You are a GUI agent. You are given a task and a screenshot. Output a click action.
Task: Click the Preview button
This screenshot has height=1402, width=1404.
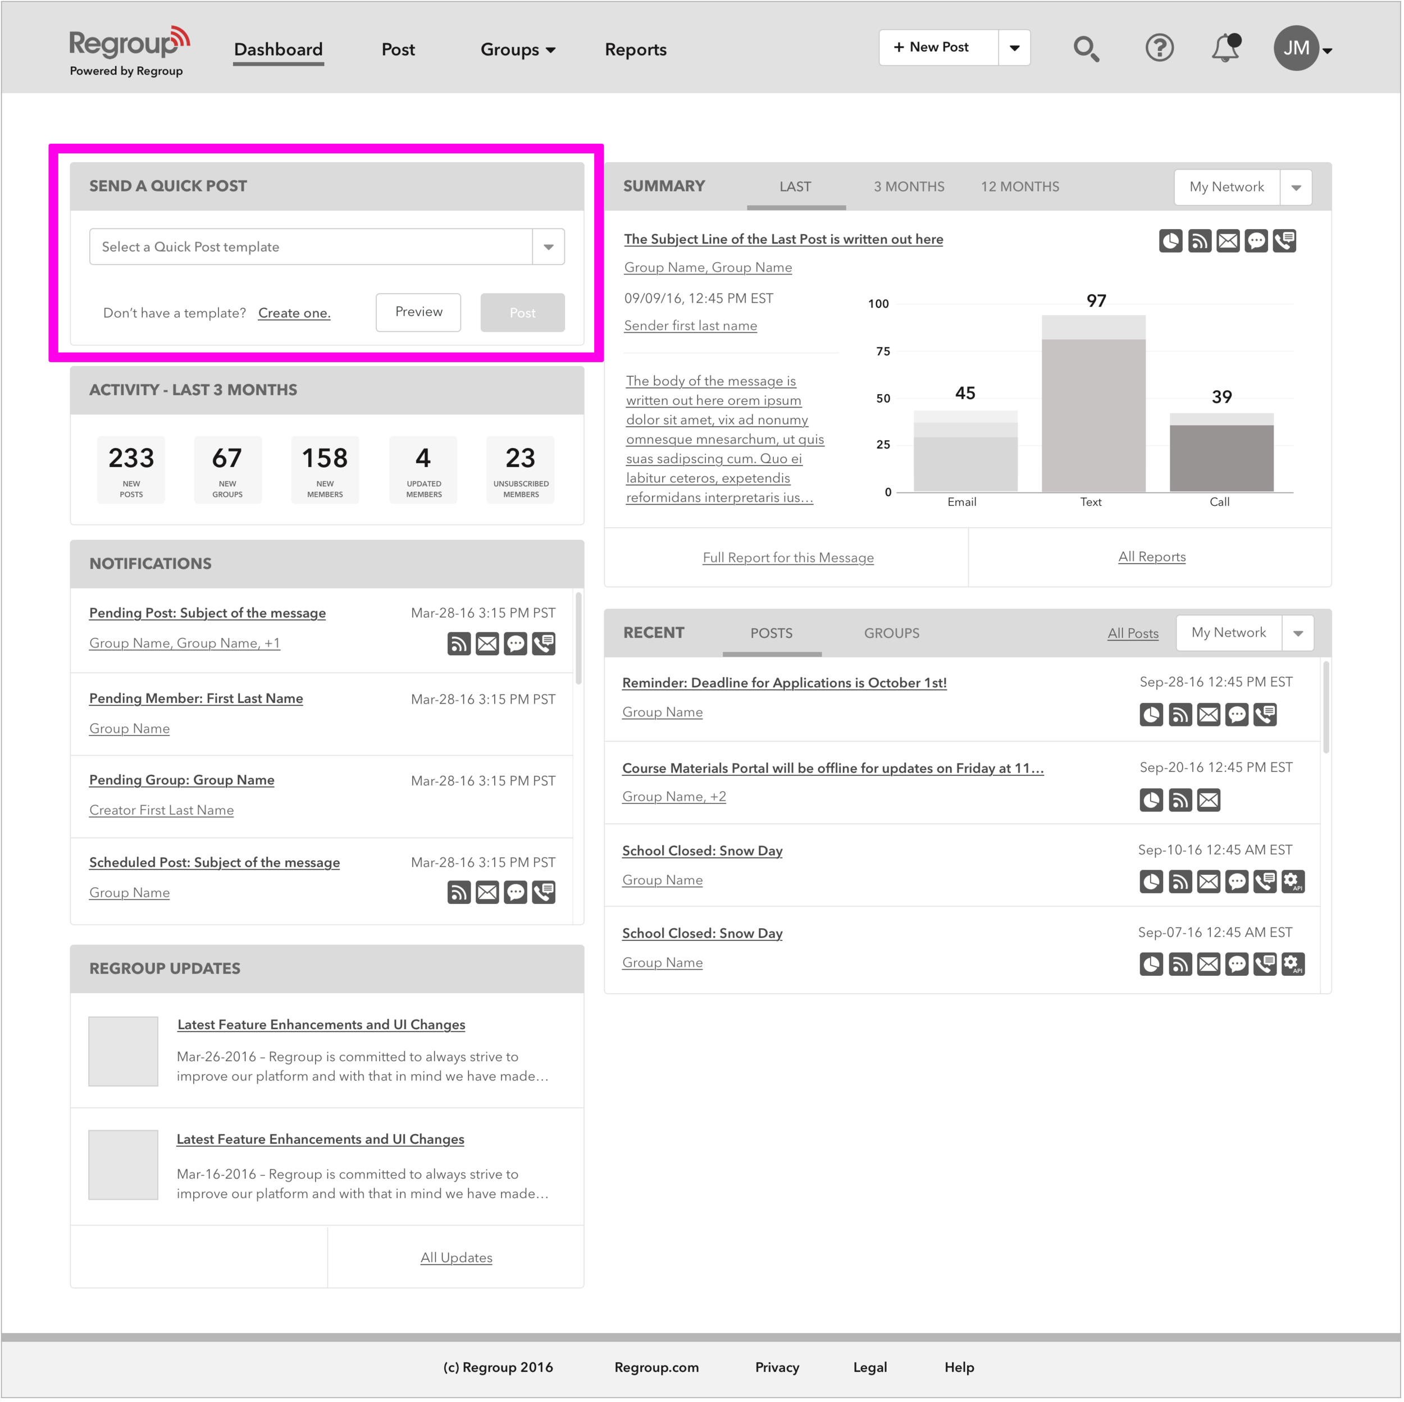[418, 312]
